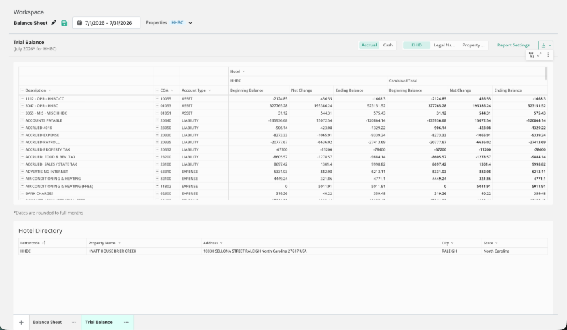
Task: Select the Accrual basis toggle
Action: click(369, 45)
